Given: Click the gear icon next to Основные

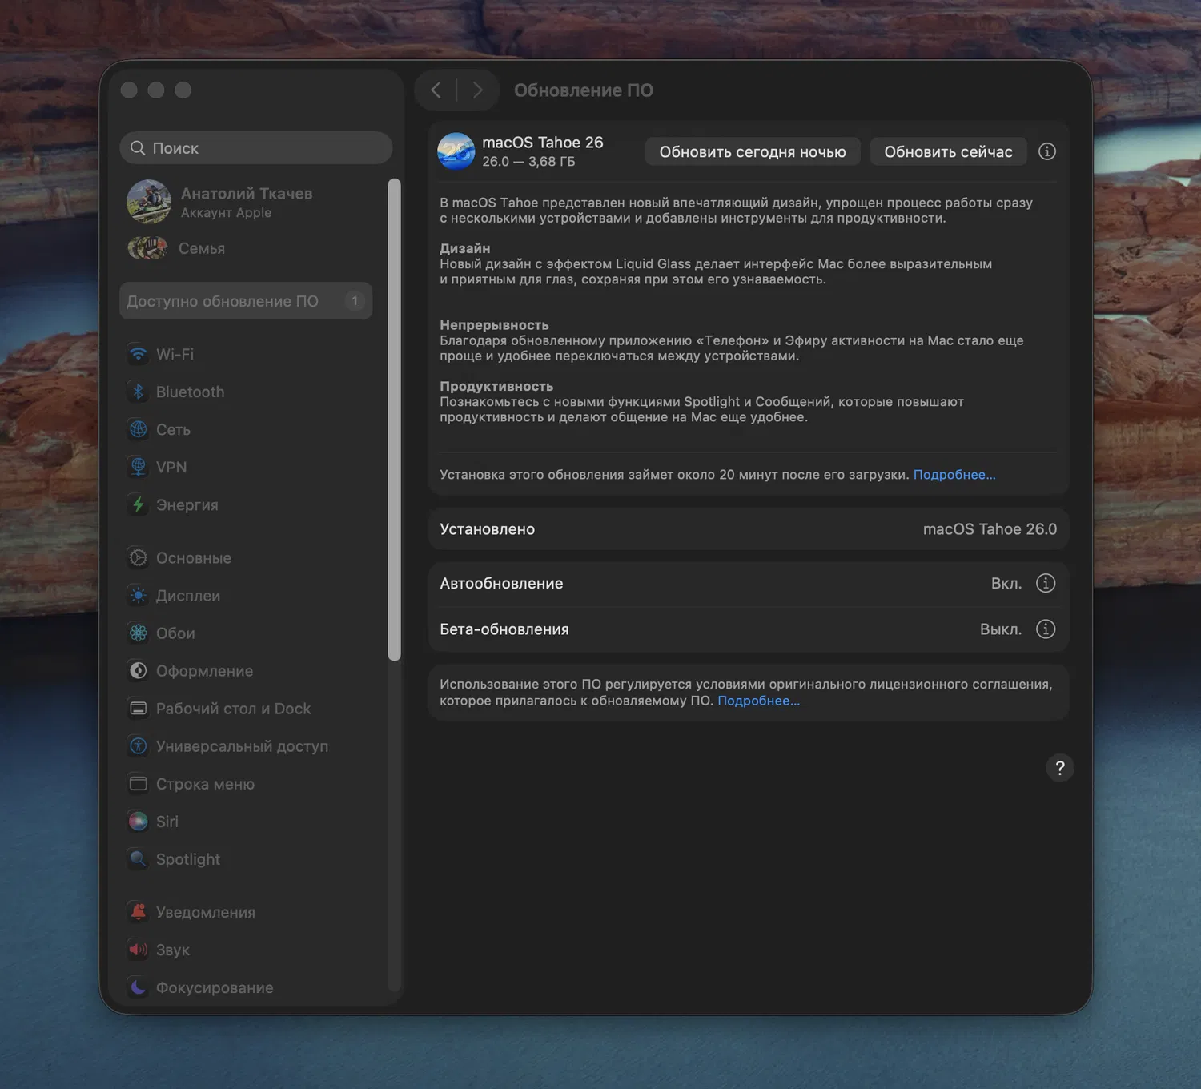Looking at the screenshot, I should [x=139, y=557].
